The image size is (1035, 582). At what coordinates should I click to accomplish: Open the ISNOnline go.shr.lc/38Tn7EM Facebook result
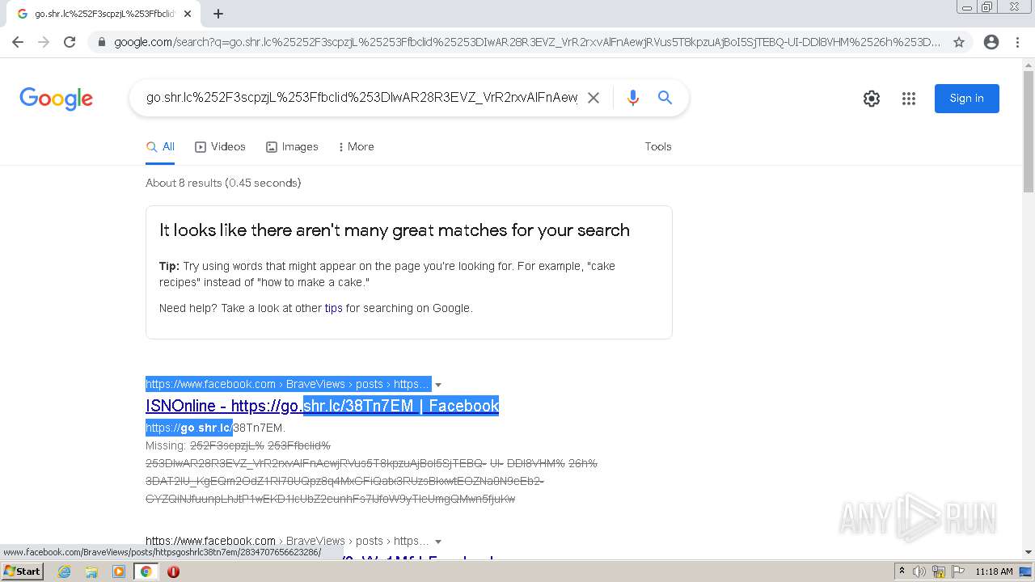[322, 406]
